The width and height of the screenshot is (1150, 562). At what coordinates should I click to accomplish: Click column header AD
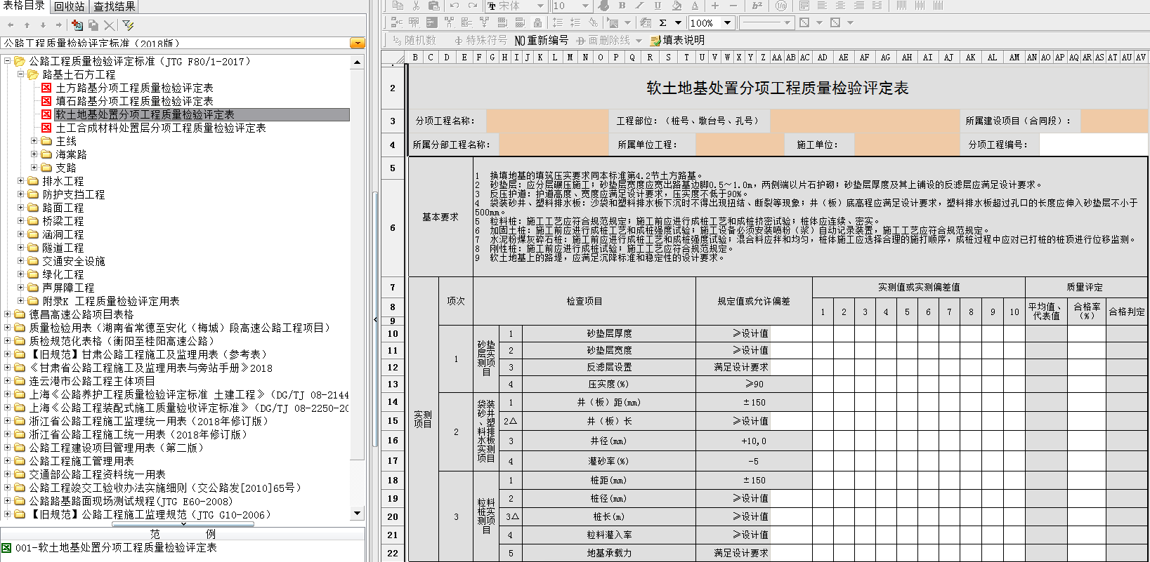(x=822, y=58)
